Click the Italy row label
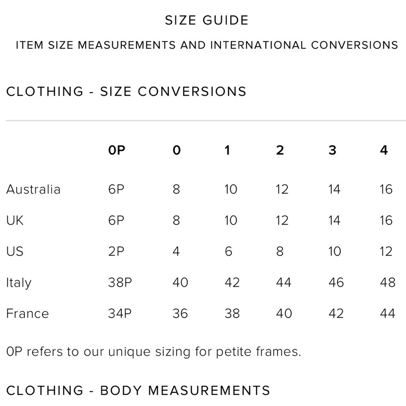This screenshot has height=406, width=406. 19,283
